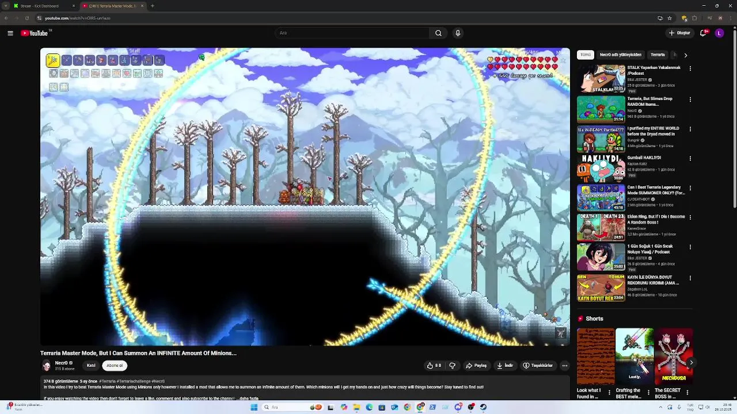The image size is (737, 414).
Task: Start voice search with the microphone icon
Action: click(458, 33)
